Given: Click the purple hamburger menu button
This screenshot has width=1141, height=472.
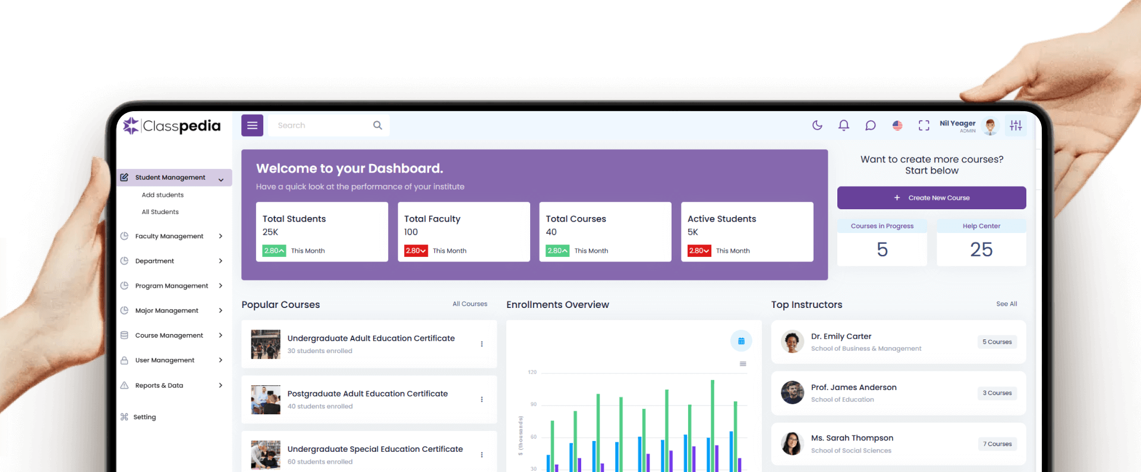Looking at the screenshot, I should tap(252, 125).
